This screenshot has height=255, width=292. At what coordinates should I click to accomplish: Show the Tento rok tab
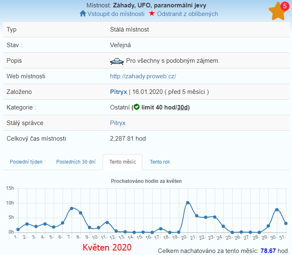(x=160, y=162)
